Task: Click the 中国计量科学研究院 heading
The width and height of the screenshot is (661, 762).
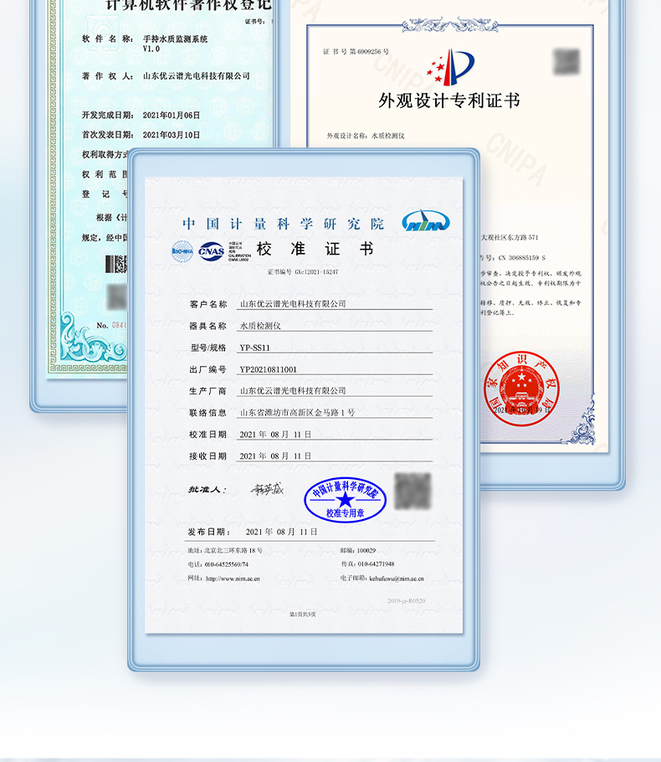Action: [x=283, y=224]
